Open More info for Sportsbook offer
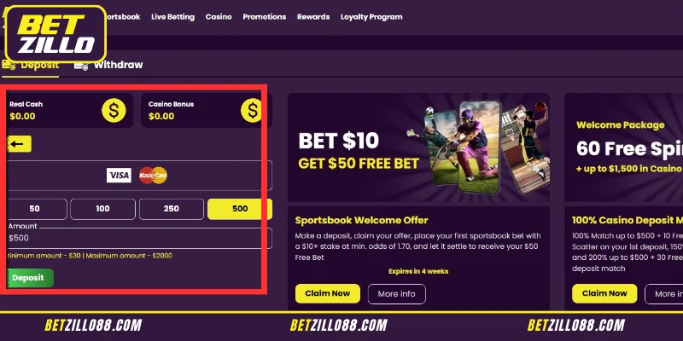This screenshot has width=683, height=341. (396, 294)
